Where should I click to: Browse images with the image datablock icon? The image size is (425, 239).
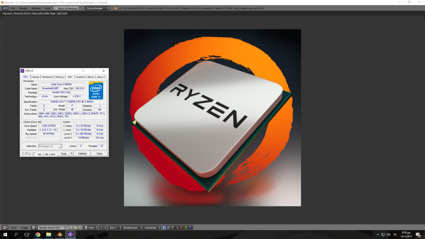point(34,228)
